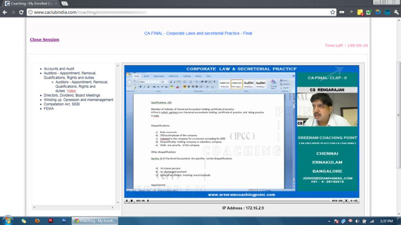Click the browser back arrow
401x225 pixels.
pyautogui.click(x=5, y=12)
